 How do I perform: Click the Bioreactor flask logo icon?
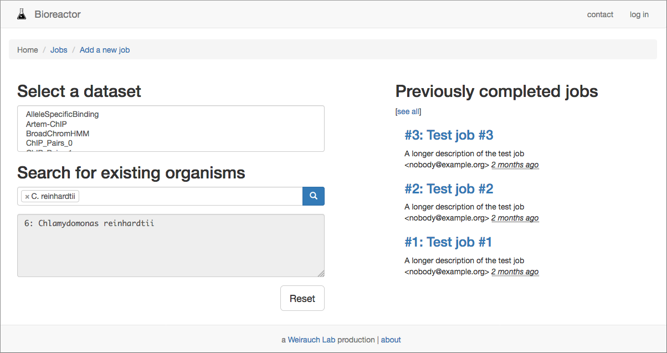(x=22, y=14)
